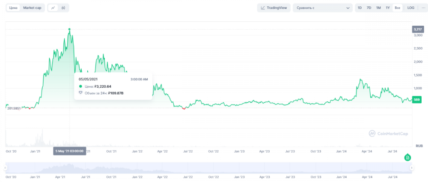Select the Market cap tab
The width and height of the screenshot is (428, 182).
32,8
